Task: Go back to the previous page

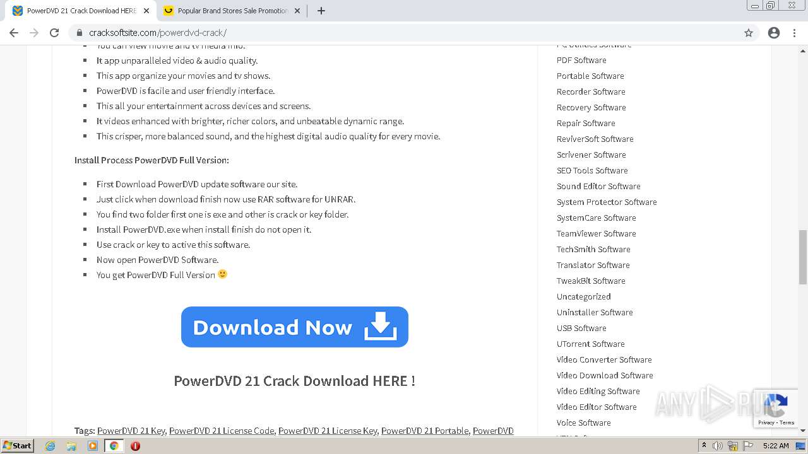Action: (14, 33)
